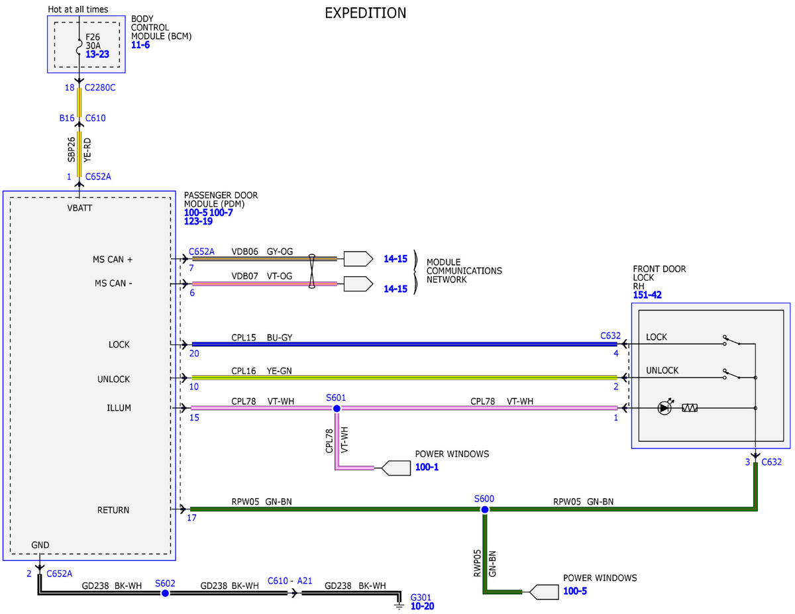The height and width of the screenshot is (614, 795).
Task: Click the 'MODULE COMMUNICATIONS NETWORK' label
Action: pyautogui.click(x=464, y=271)
